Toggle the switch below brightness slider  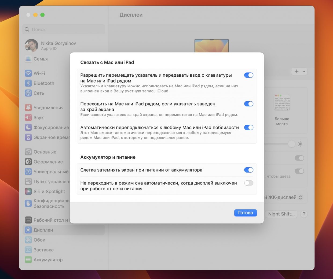299,158
